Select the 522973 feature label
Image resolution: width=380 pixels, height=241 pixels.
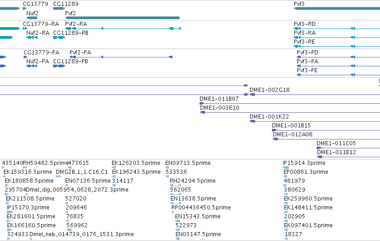click(186, 226)
